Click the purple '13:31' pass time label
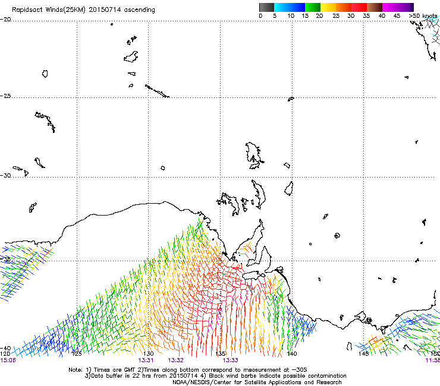 [x=146, y=360]
